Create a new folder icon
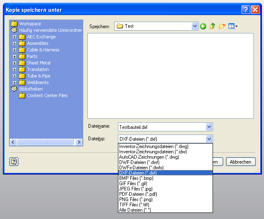264x219 pixels. pyautogui.click(x=222, y=27)
